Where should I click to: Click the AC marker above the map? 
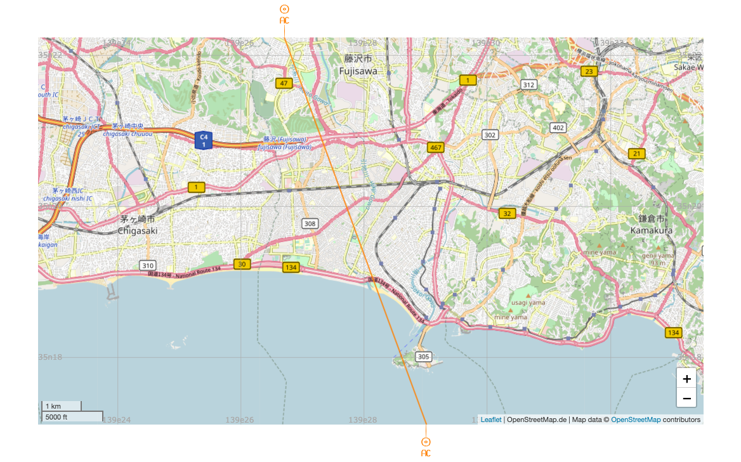coord(284,10)
